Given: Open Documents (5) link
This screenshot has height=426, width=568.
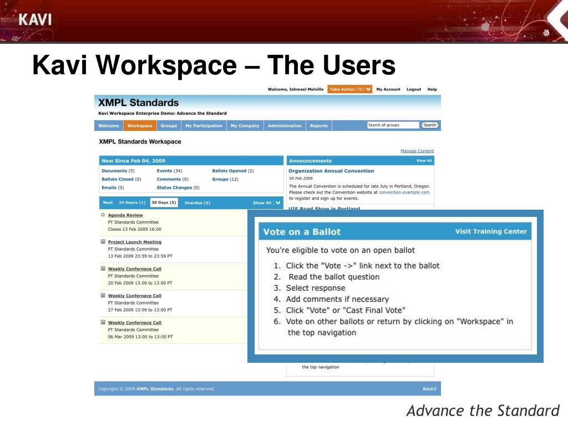Looking at the screenshot, I should pyautogui.click(x=118, y=171).
